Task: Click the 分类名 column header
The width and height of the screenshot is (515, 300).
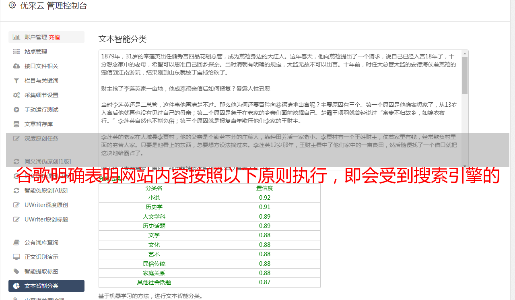Action: (154, 188)
